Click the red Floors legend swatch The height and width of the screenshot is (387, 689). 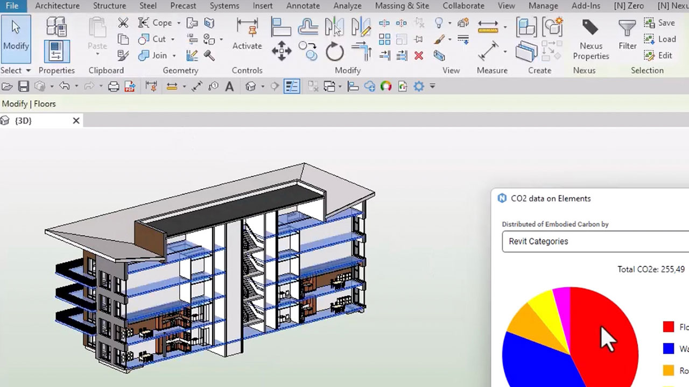pyautogui.click(x=668, y=327)
